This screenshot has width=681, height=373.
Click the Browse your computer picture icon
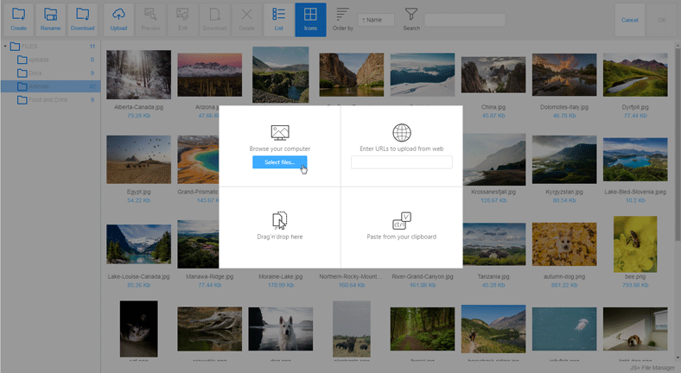point(280,132)
